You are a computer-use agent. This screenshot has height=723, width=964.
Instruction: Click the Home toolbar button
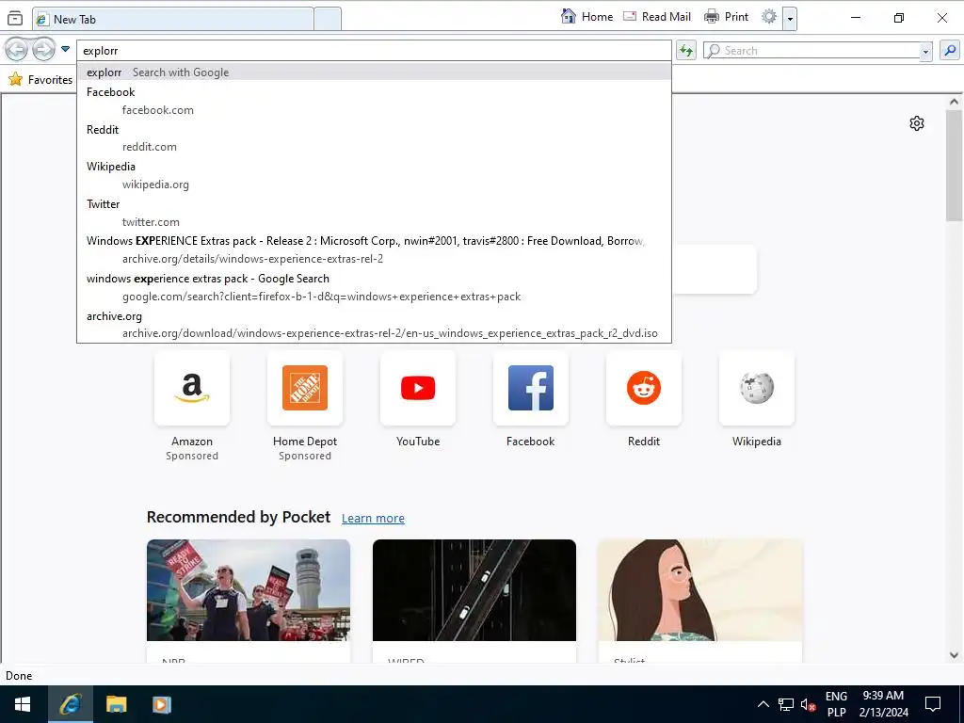point(586,17)
